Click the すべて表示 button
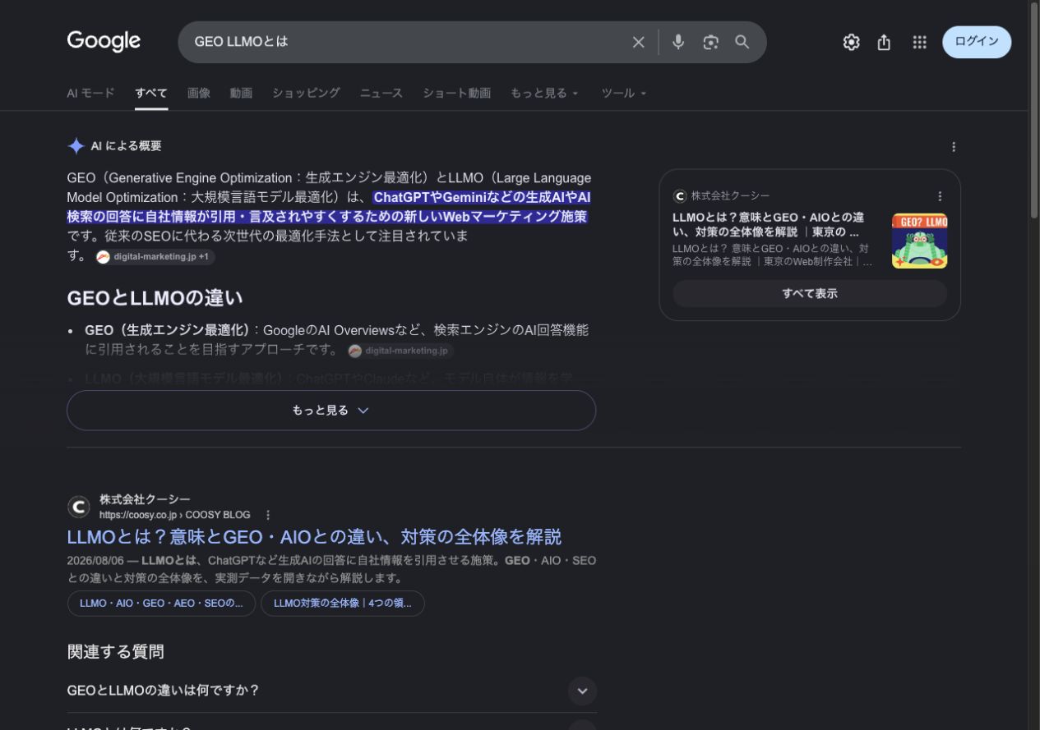Viewport: 1040px width, 730px height. point(810,293)
